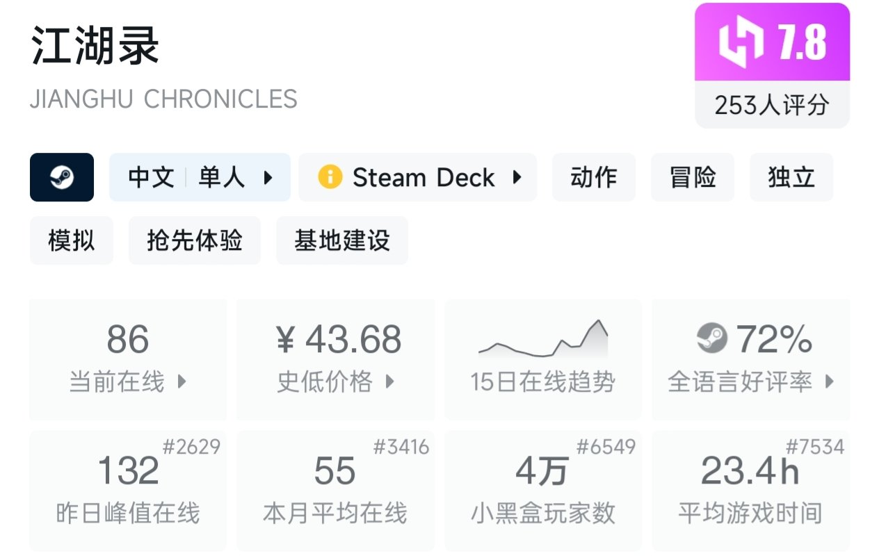
Task: Expand the Steam Deck compatibility arrow
Action: click(x=517, y=178)
